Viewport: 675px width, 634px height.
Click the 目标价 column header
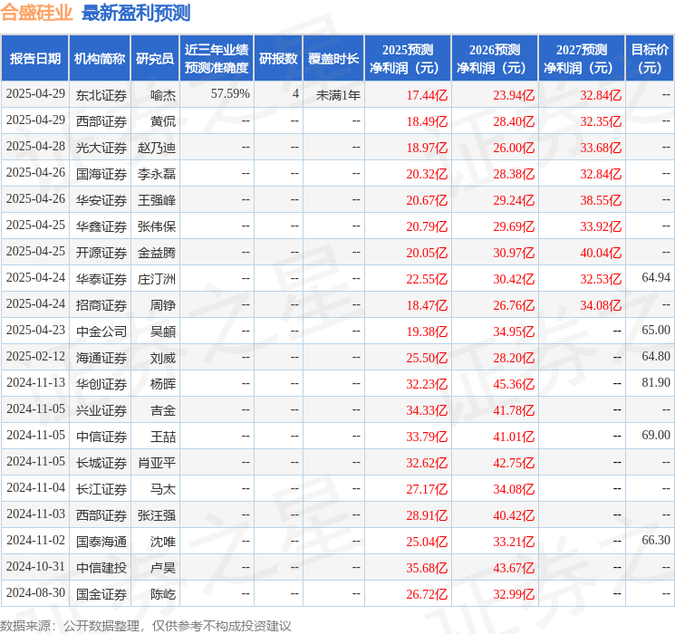click(x=650, y=59)
